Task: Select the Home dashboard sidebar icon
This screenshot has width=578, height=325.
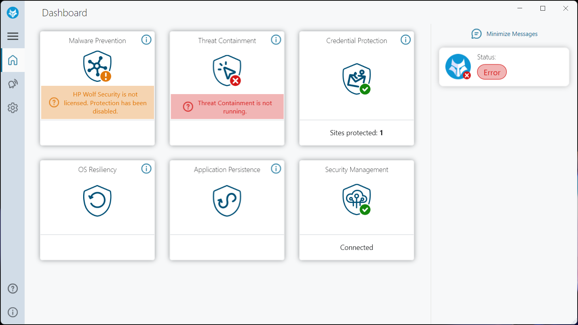Action: 13,60
